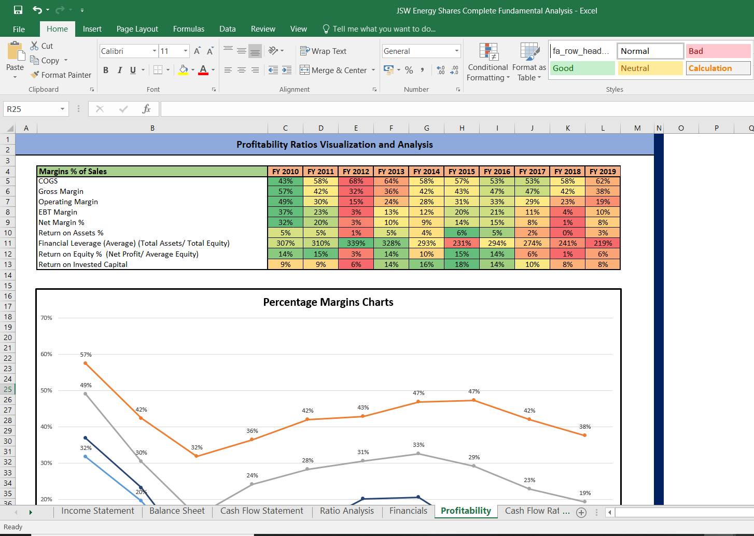Click the Tell me what you want search box

pyautogui.click(x=379, y=29)
